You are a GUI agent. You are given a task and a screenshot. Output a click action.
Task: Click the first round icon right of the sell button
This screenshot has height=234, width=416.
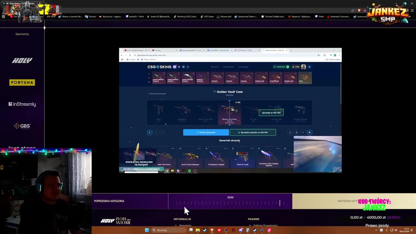(290, 132)
